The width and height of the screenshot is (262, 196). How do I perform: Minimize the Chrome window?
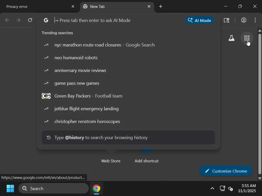pos(226,6)
